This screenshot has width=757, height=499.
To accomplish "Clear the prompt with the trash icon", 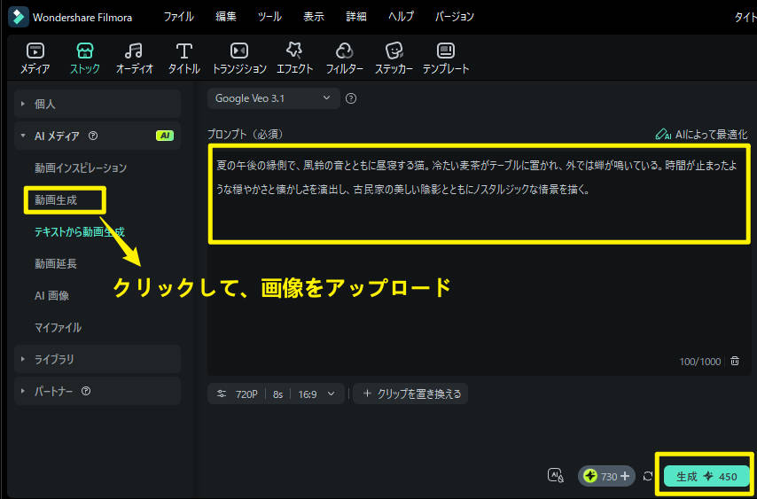I will [x=735, y=361].
